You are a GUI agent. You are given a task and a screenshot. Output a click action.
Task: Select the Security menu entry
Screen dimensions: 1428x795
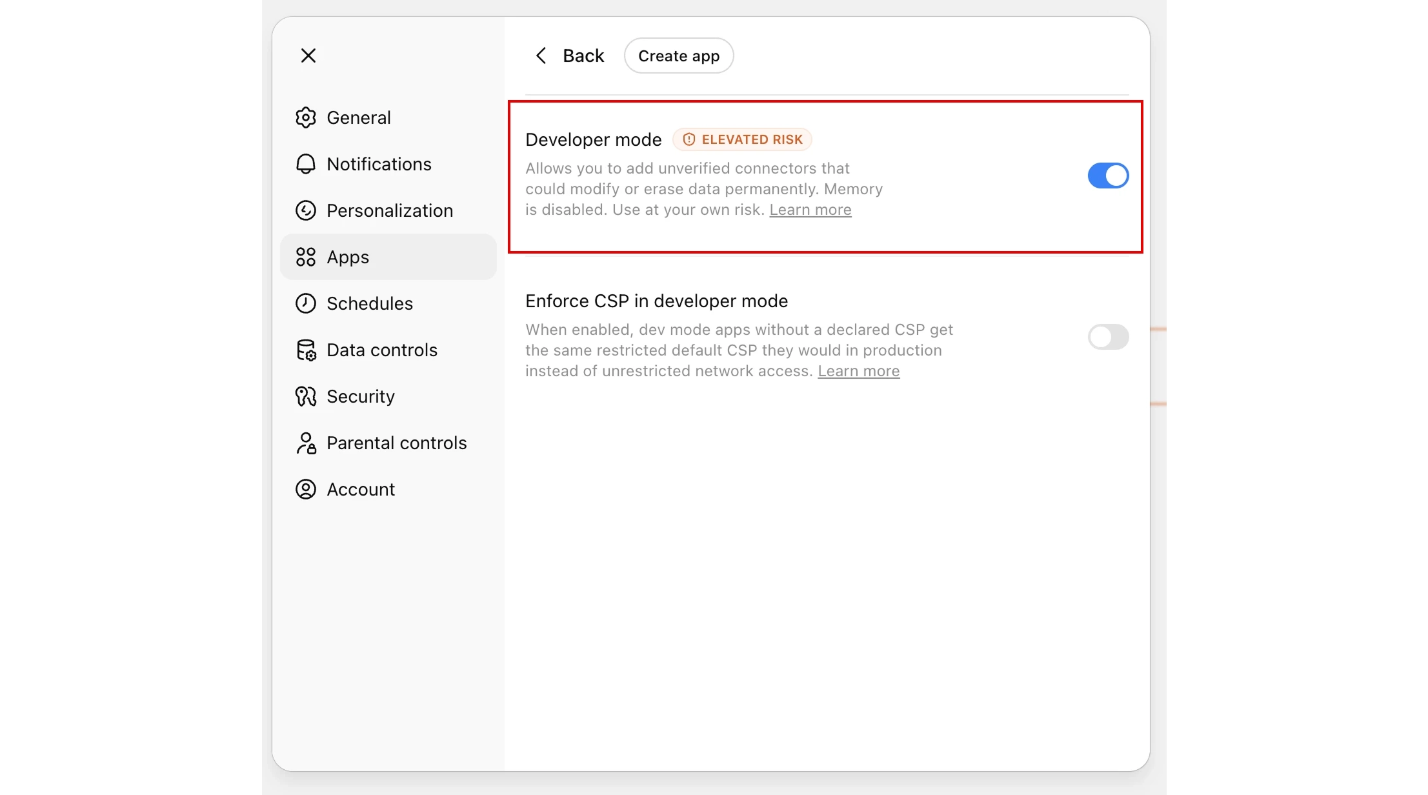[360, 396]
